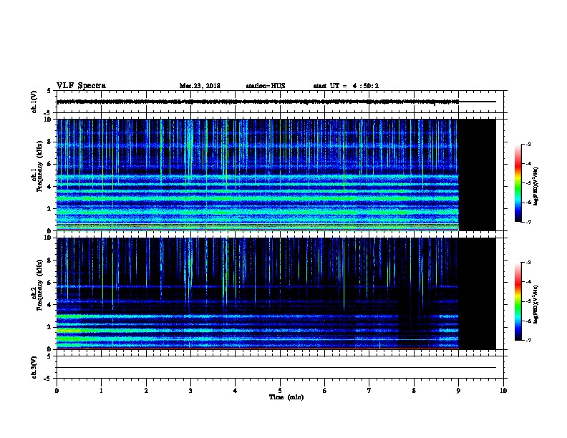The image size is (567, 438).
Task: Click the flat ch.3 voltage trace
Action: point(276,368)
